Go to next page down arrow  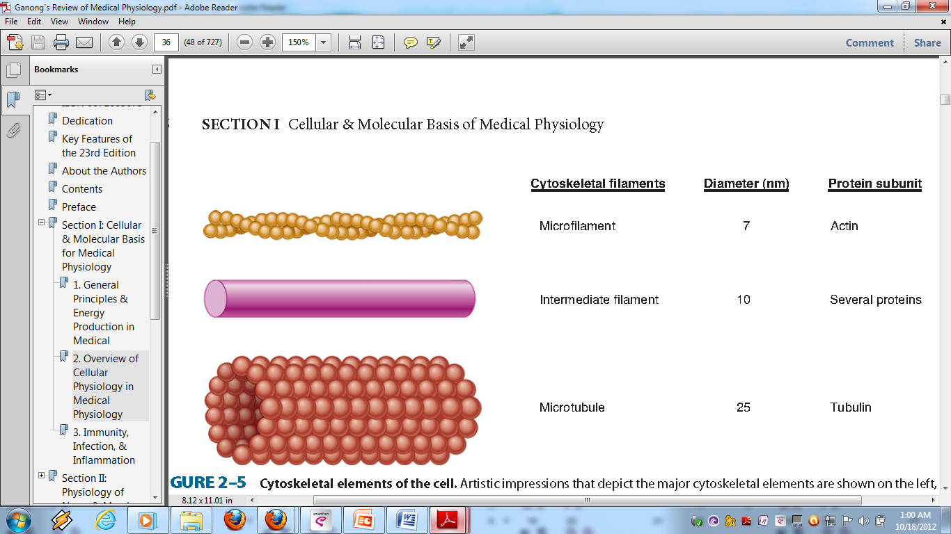tap(139, 42)
